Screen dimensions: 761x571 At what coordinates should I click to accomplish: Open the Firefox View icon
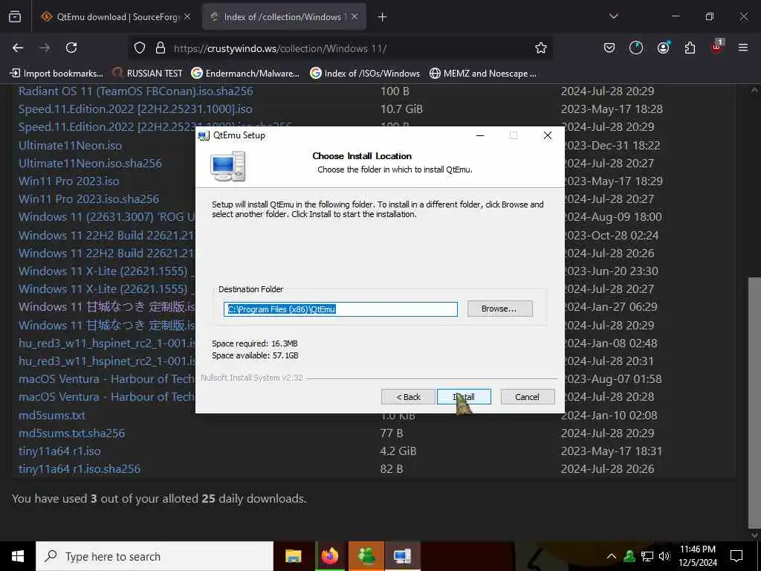point(15,16)
